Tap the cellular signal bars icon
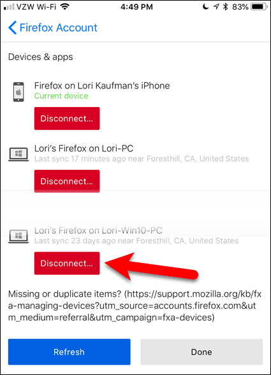 pos(9,7)
